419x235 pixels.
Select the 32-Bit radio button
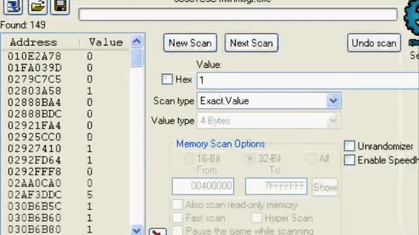[250, 159]
